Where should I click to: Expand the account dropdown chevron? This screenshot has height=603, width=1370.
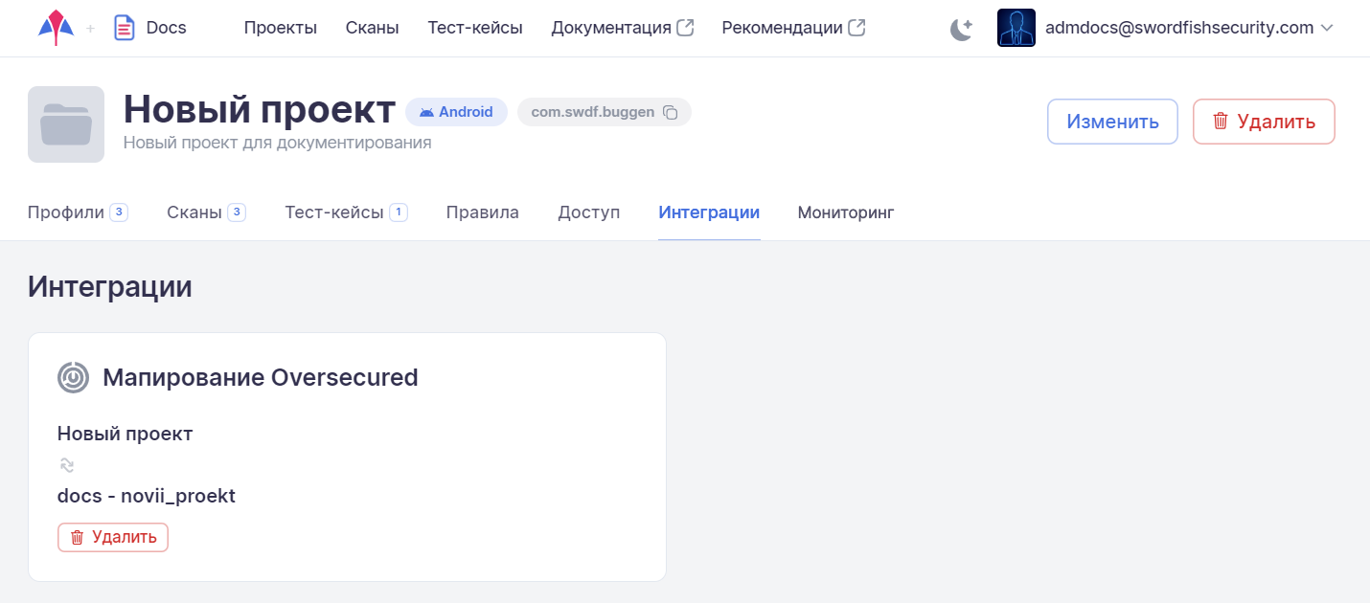[x=1327, y=28]
